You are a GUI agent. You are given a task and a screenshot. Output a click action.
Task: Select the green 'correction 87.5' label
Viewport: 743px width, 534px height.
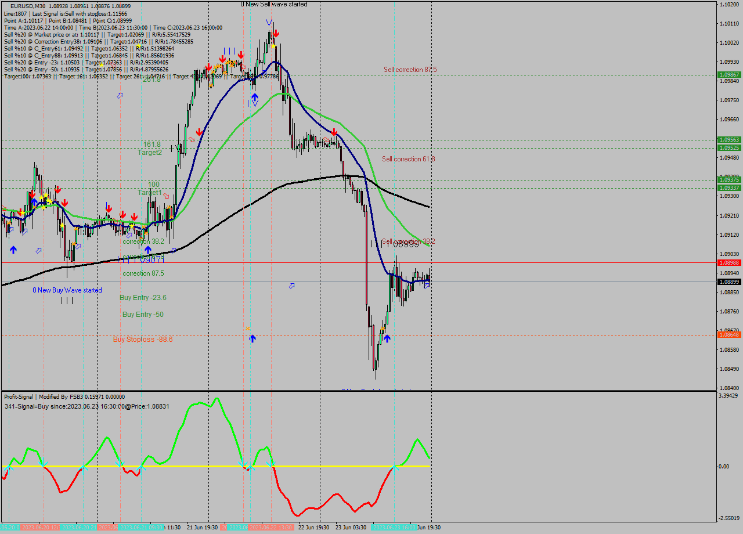coord(143,273)
